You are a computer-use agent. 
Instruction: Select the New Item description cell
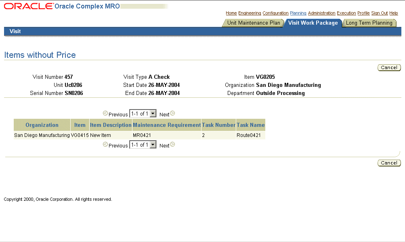[x=111, y=135]
